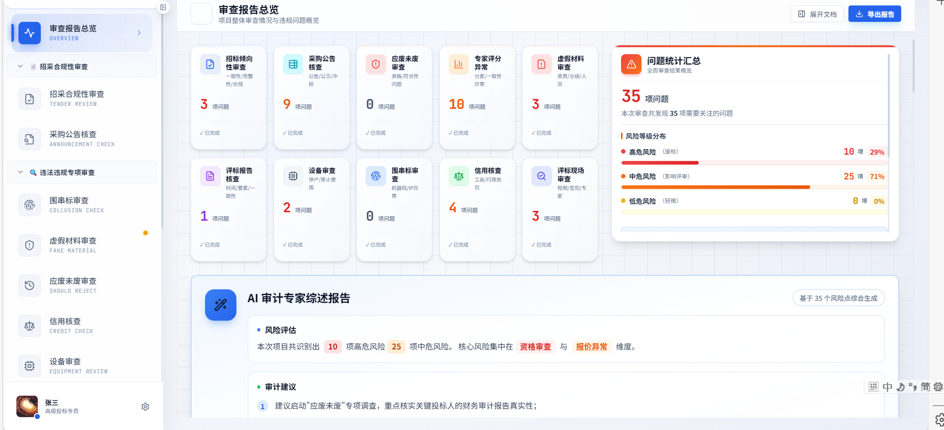Click the 高危风险 red progress bar
Image resolution: width=944 pixels, height=430 pixels.
(x=660, y=163)
